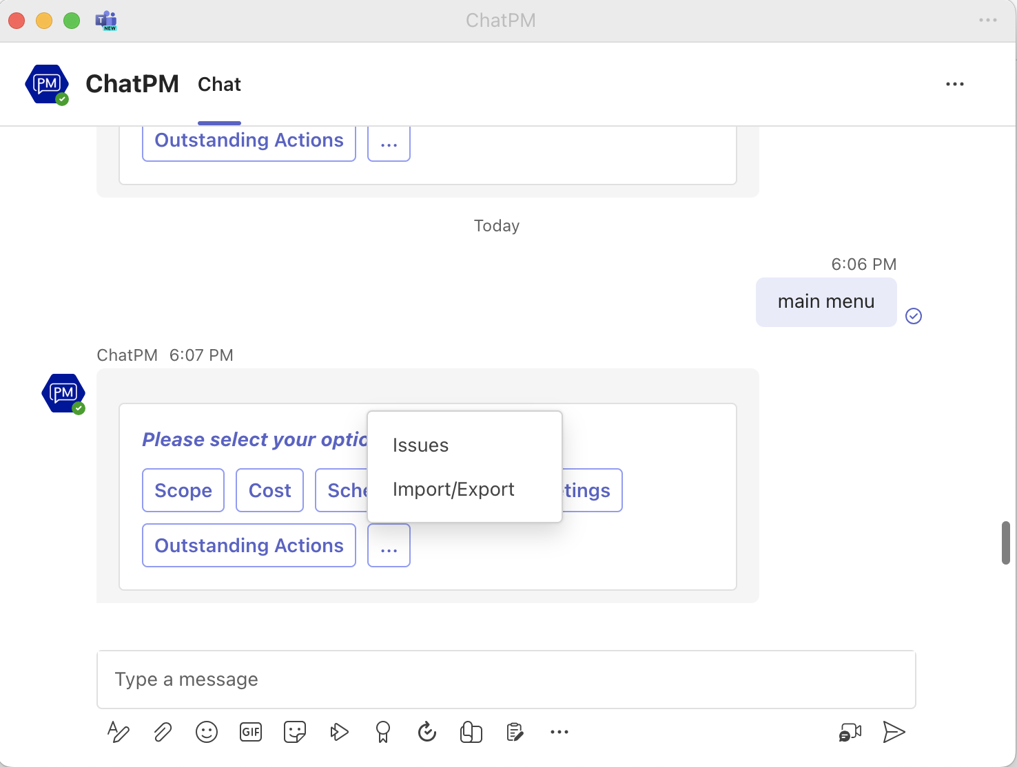
Task: Attach a file using the paperclip icon
Action: tap(163, 732)
